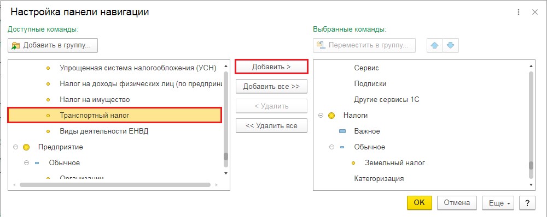Click the Добавить все >> button

271,87
